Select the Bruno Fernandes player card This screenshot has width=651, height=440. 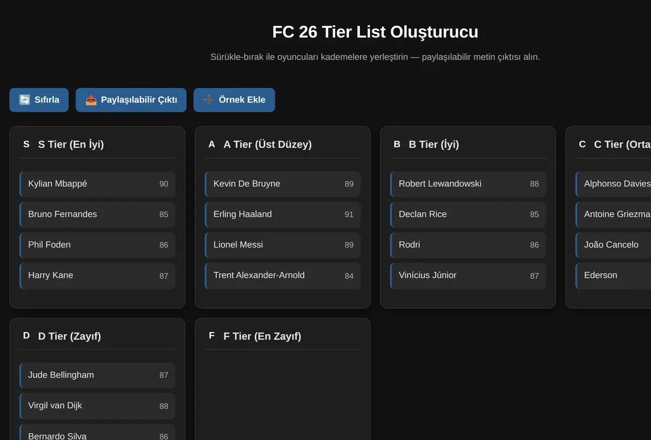click(98, 214)
